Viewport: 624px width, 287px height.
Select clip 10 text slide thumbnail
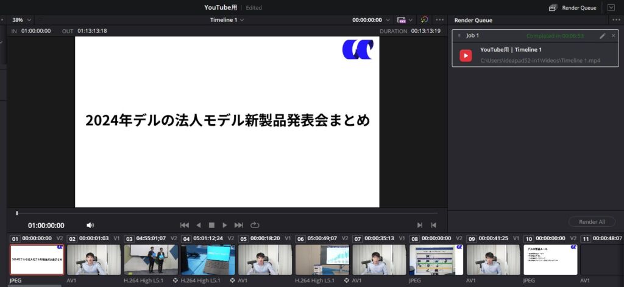click(550, 260)
